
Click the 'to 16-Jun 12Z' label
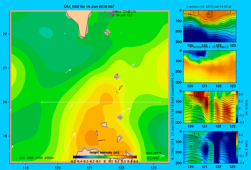point(122,15)
